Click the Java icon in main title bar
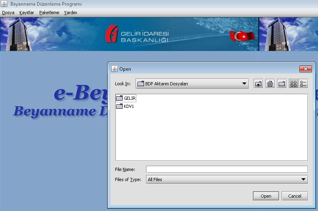 (x=4, y=4)
